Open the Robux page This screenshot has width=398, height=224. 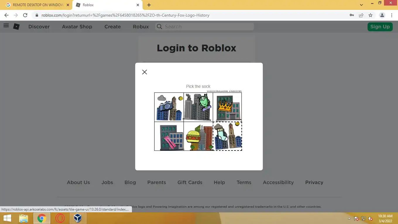(141, 27)
